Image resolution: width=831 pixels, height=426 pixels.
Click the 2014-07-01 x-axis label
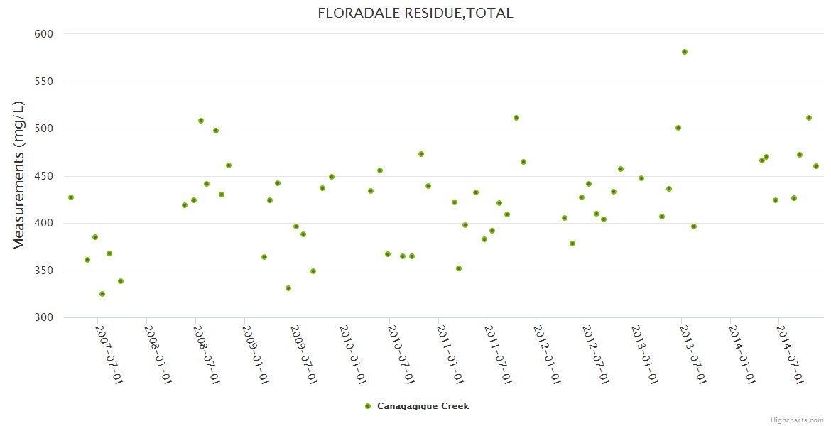click(x=790, y=355)
